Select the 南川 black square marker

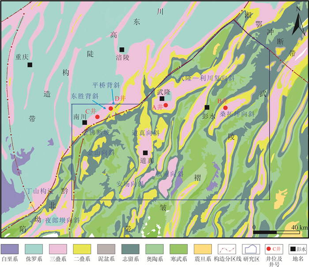click(85, 122)
